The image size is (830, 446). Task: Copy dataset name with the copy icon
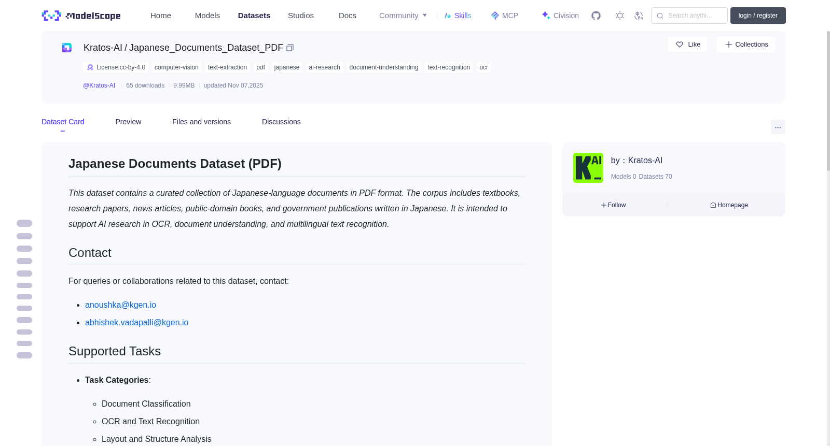(290, 48)
